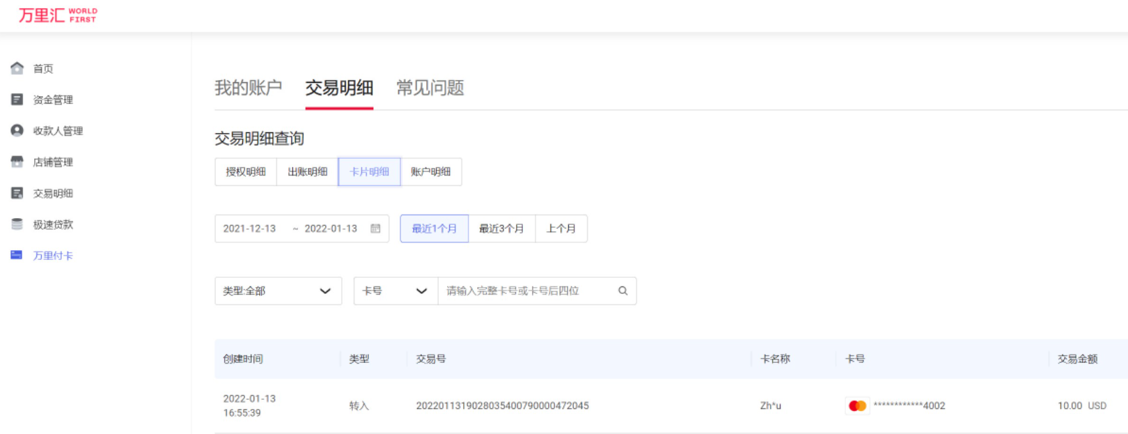Image resolution: width=1128 pixels, height=434 pixels.
Task: Click the 交易明细 sidebar icon
Action: click(x=17, y=193)
